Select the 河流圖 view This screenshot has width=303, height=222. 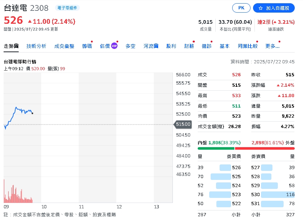click(x=150, y=46)
